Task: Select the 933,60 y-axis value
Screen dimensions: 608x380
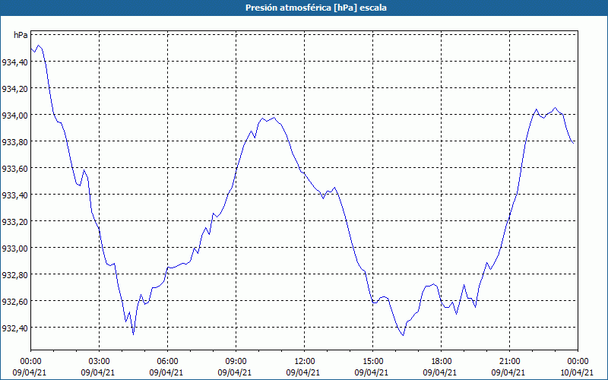Action: click(14, 168)
